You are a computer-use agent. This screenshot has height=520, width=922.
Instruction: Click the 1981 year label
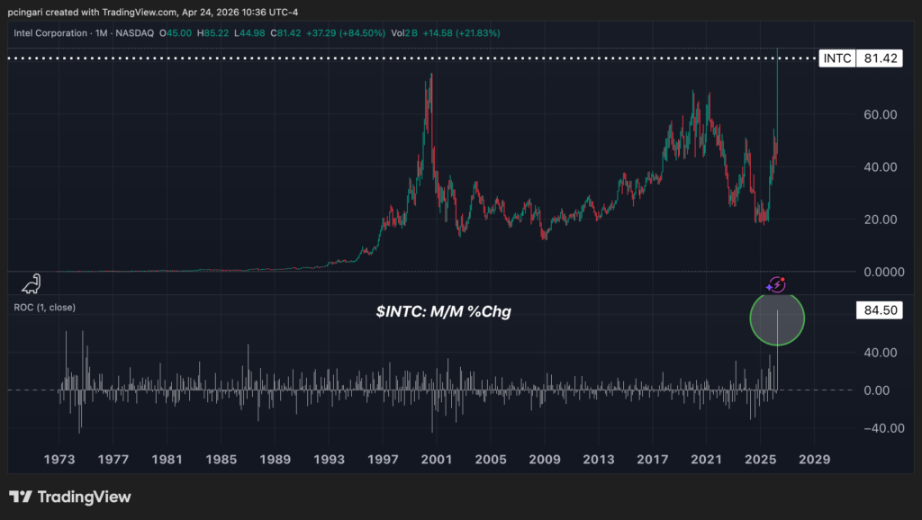[x=167, y=460]
